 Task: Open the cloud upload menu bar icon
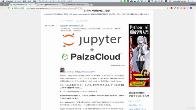(x=131, y=1)
